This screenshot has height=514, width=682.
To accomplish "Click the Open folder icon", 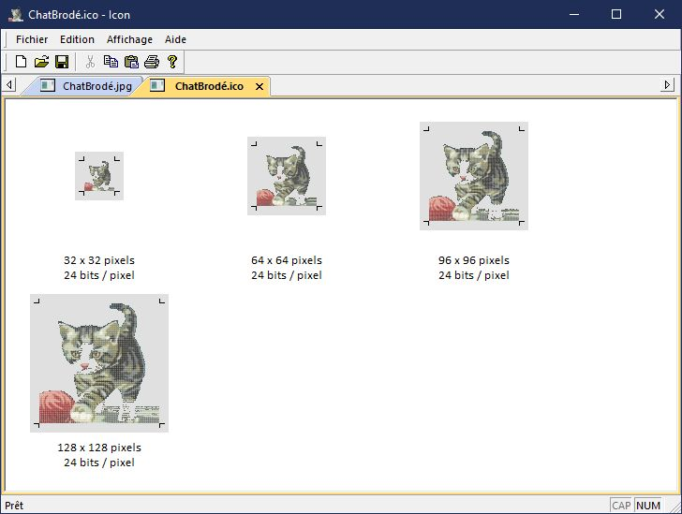I will (x=41, y=62).
